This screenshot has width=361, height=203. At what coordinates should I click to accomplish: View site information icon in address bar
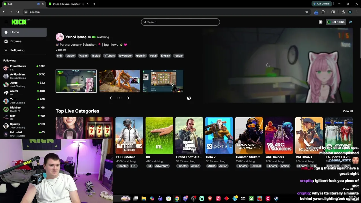26,12
